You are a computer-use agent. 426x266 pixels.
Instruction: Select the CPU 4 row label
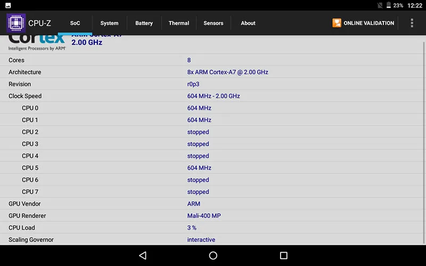point(30,156)
